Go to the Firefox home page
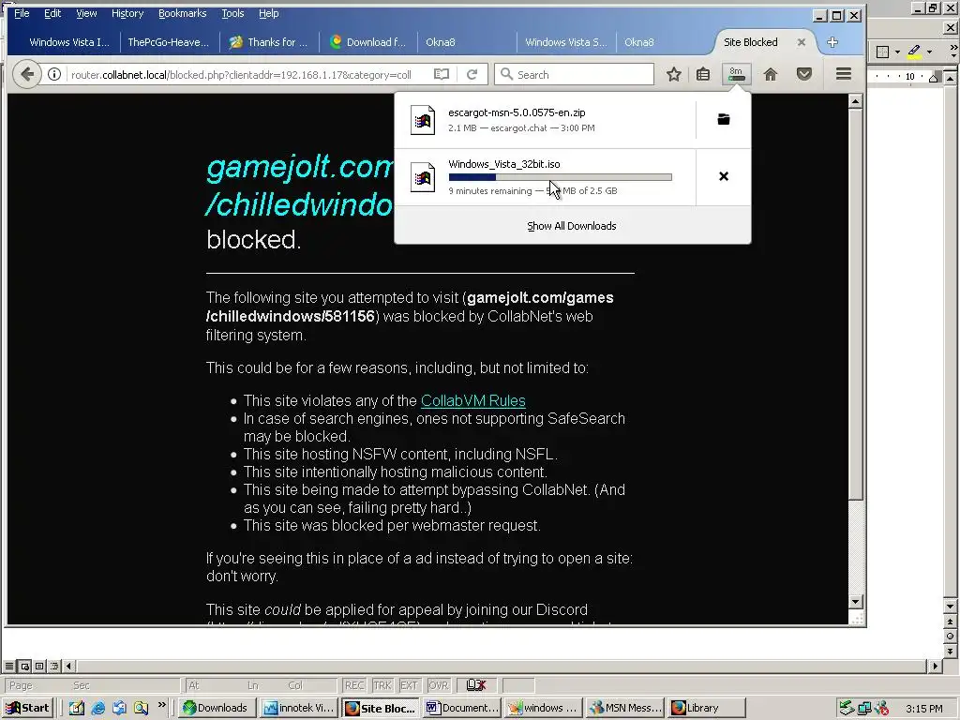This screenshot has height=720, width=960. (771, 74)
